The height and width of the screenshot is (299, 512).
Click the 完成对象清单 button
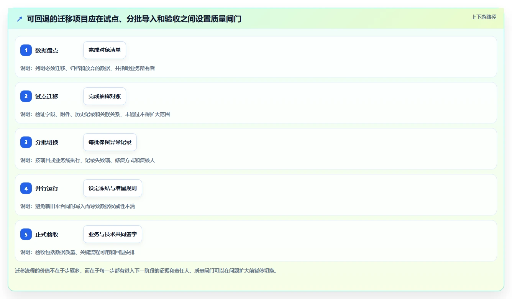[105, 50]
